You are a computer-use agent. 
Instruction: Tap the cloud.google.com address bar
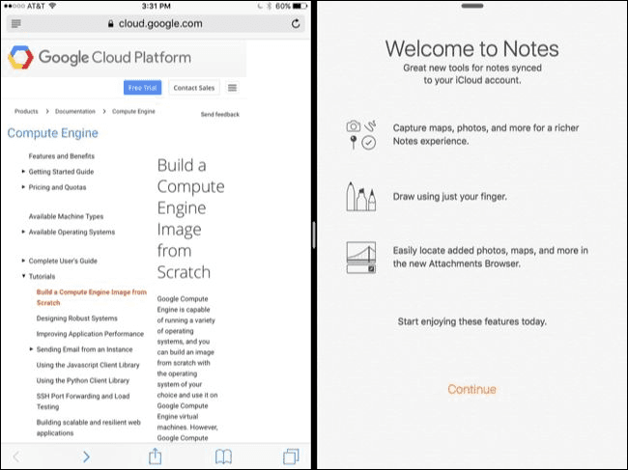click(156, 23)
